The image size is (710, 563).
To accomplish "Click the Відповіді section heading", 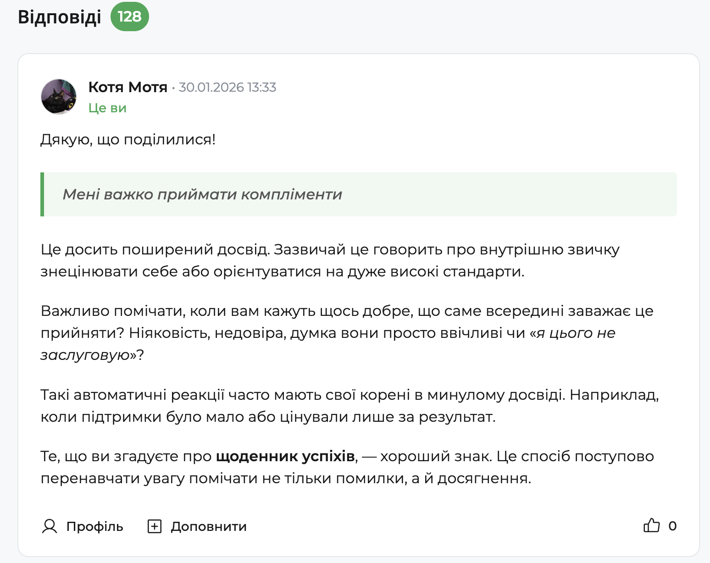I will 59,17.
